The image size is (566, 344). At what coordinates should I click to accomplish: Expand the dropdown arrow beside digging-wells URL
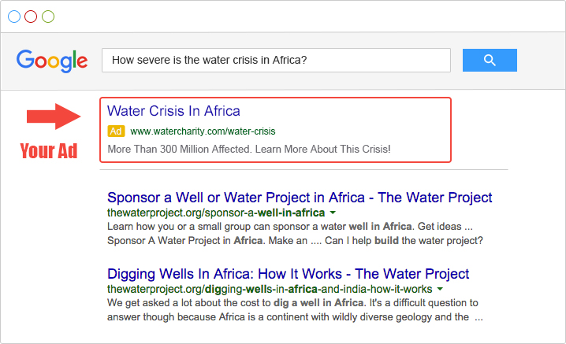coord(440,289)
